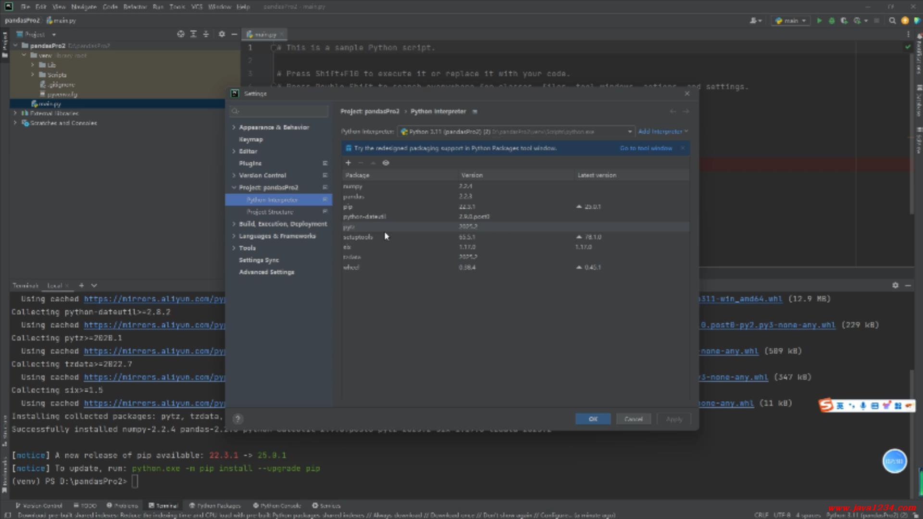Click Cancel in Settings dialog
Screen dimensions: 923x519
[633, 419]
